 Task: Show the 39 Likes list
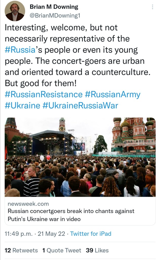pos(97,250)
